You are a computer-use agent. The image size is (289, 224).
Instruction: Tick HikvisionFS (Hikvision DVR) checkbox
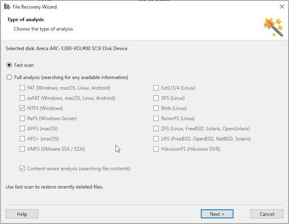156,149
